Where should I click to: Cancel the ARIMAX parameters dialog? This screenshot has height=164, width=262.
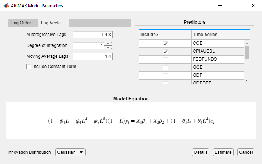246,152
